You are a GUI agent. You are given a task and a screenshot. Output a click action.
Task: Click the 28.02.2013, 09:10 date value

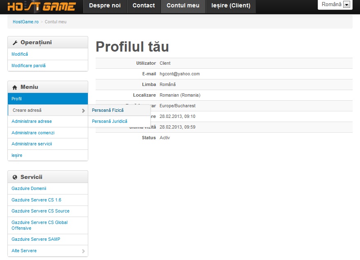pos(177,116)
